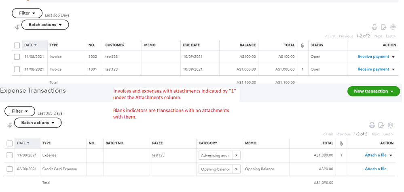The width and height of the screenshot is (404, 192).
Task: Print the invoice transactions list
Action: (x=374, y=27)
